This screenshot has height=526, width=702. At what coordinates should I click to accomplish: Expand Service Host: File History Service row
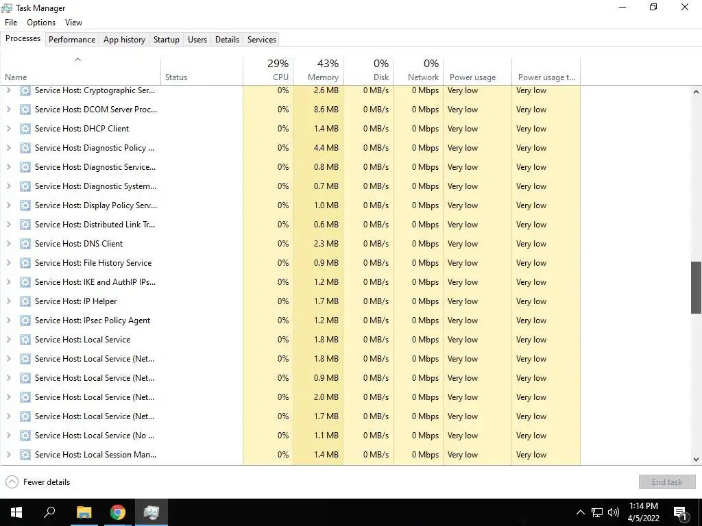pos(8,263)
